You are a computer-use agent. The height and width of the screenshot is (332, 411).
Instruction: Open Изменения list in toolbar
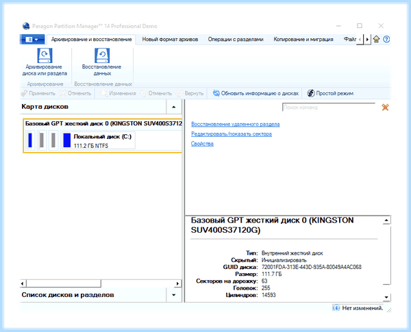click(119, 93)
